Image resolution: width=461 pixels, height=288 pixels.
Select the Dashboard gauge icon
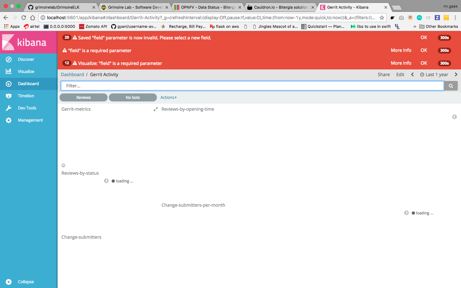point(9,84)
